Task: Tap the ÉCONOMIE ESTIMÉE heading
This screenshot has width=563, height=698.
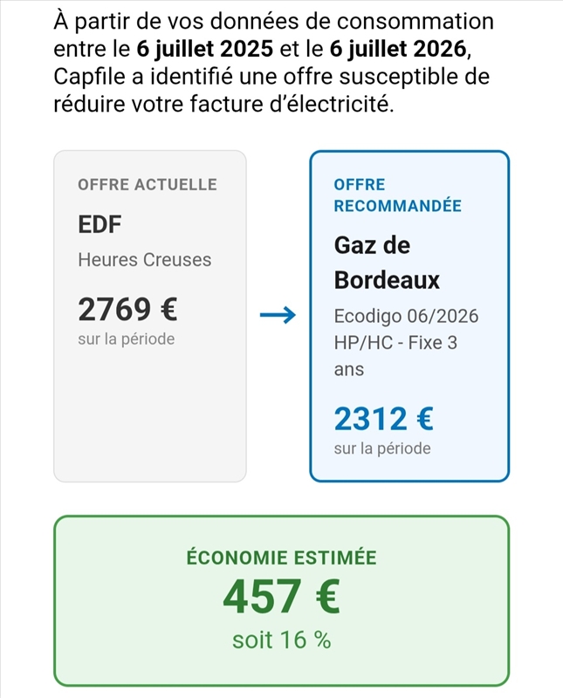Action: 281,558
